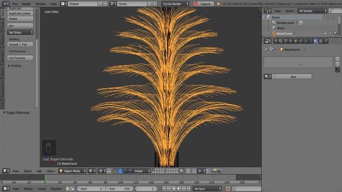
Task: Open the viewport shading selector
Action: pyautogui.click(x=92, y=171)
